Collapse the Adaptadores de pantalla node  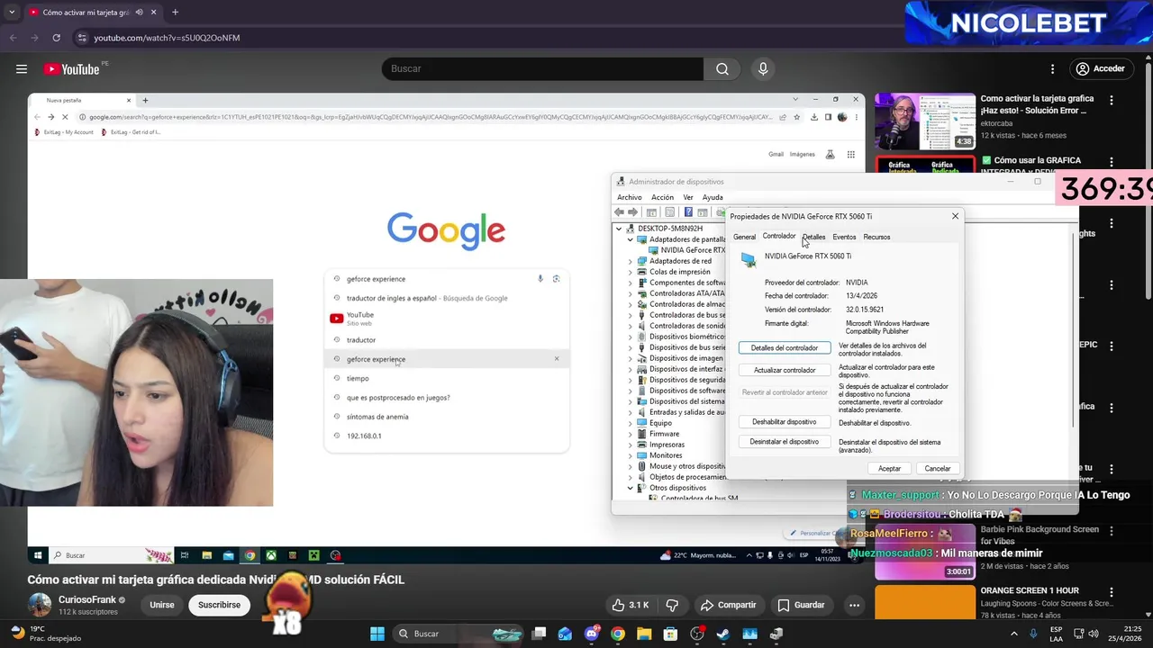(x=630, y=239)
